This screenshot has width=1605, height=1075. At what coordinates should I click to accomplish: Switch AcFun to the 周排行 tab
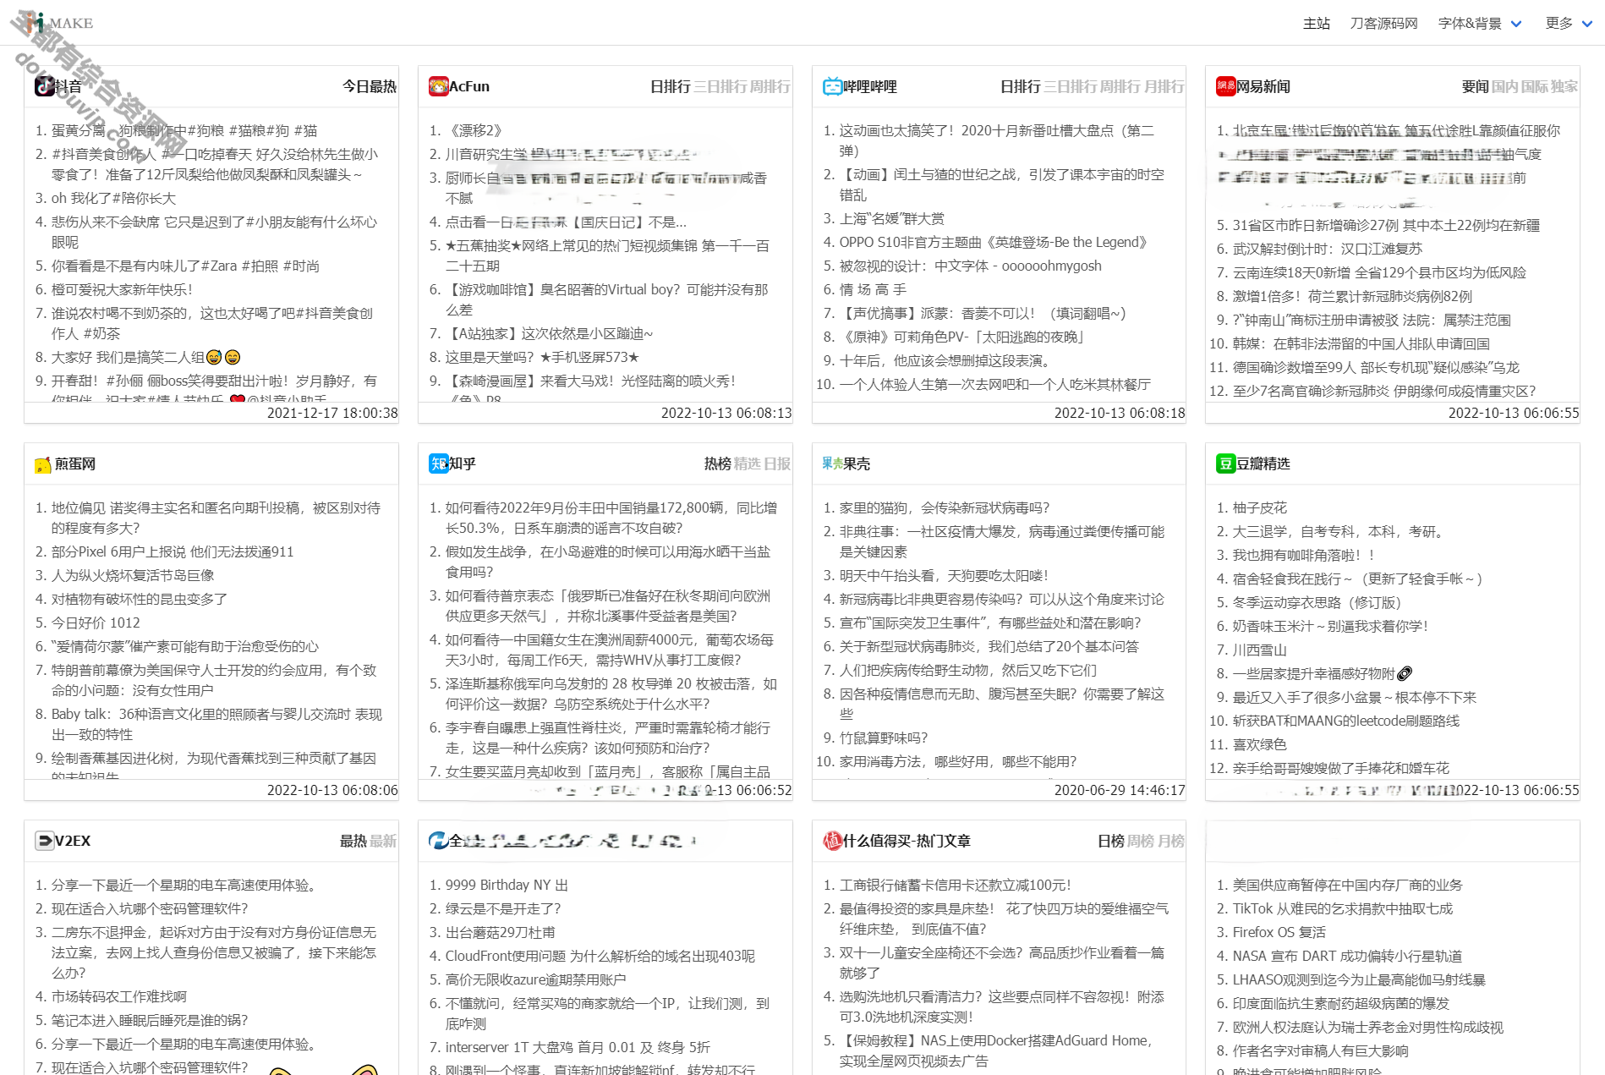click(770, 86)
